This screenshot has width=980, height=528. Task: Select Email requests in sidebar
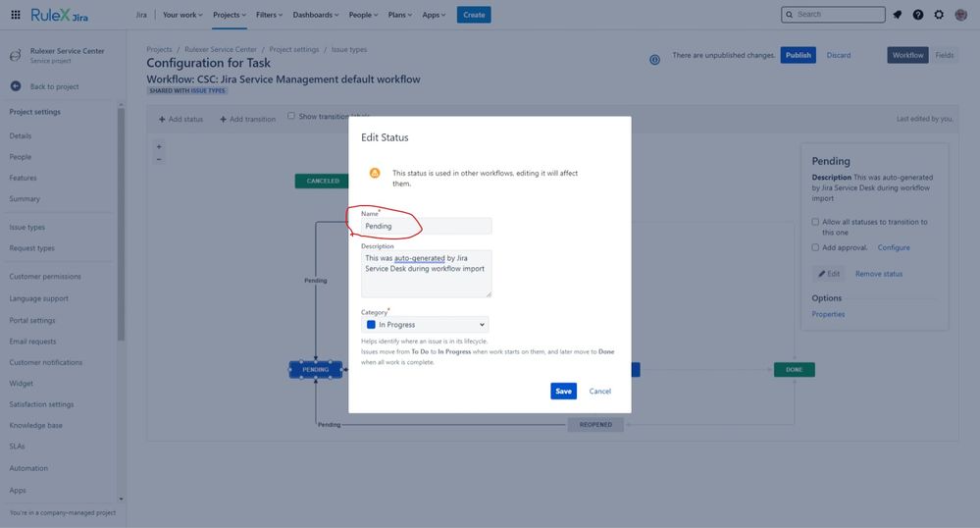[32, 342]
